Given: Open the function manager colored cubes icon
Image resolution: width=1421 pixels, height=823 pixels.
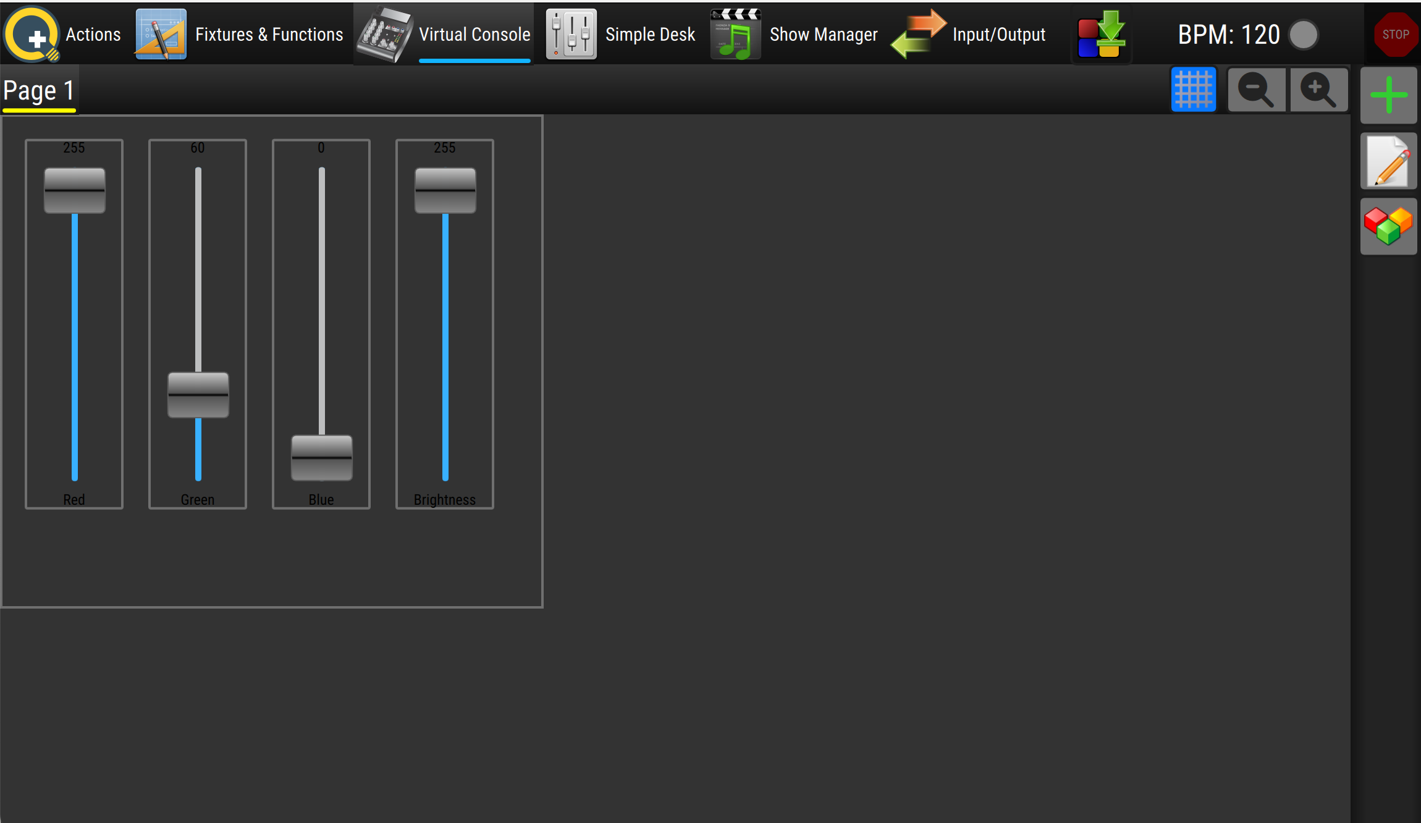Looking at the screenshot, I should [x=1388, y=226].
